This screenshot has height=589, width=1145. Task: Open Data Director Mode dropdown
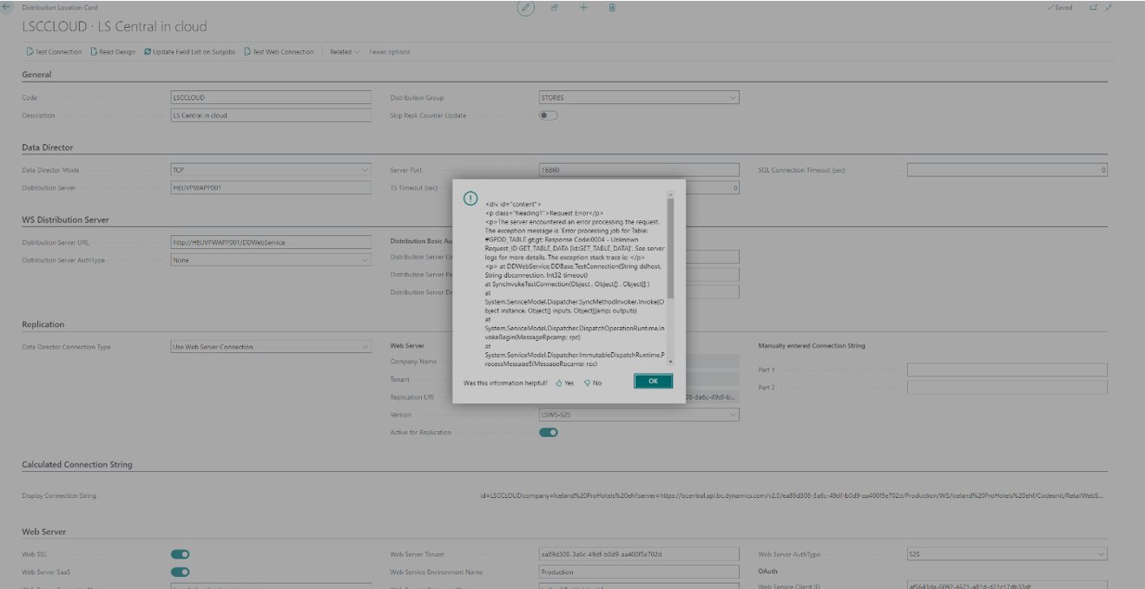click(365, 170)
